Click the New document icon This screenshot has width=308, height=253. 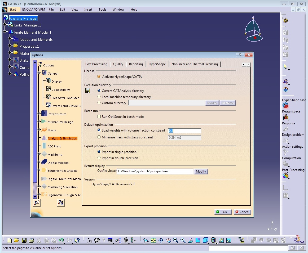coord(9,240)
